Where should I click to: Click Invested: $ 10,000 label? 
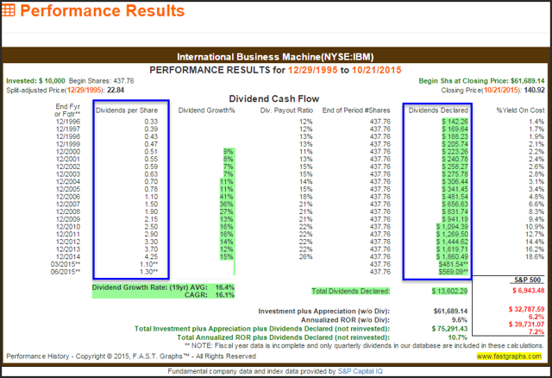(35, 80)
